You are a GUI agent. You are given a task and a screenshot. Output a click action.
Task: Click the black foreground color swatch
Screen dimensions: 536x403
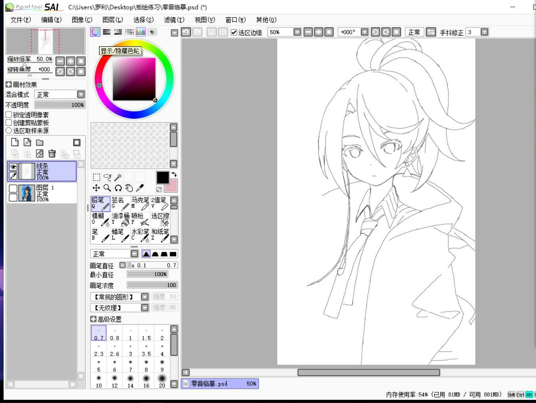(162, 178)
